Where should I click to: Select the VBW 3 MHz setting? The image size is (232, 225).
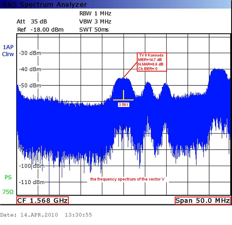[95, 22]
